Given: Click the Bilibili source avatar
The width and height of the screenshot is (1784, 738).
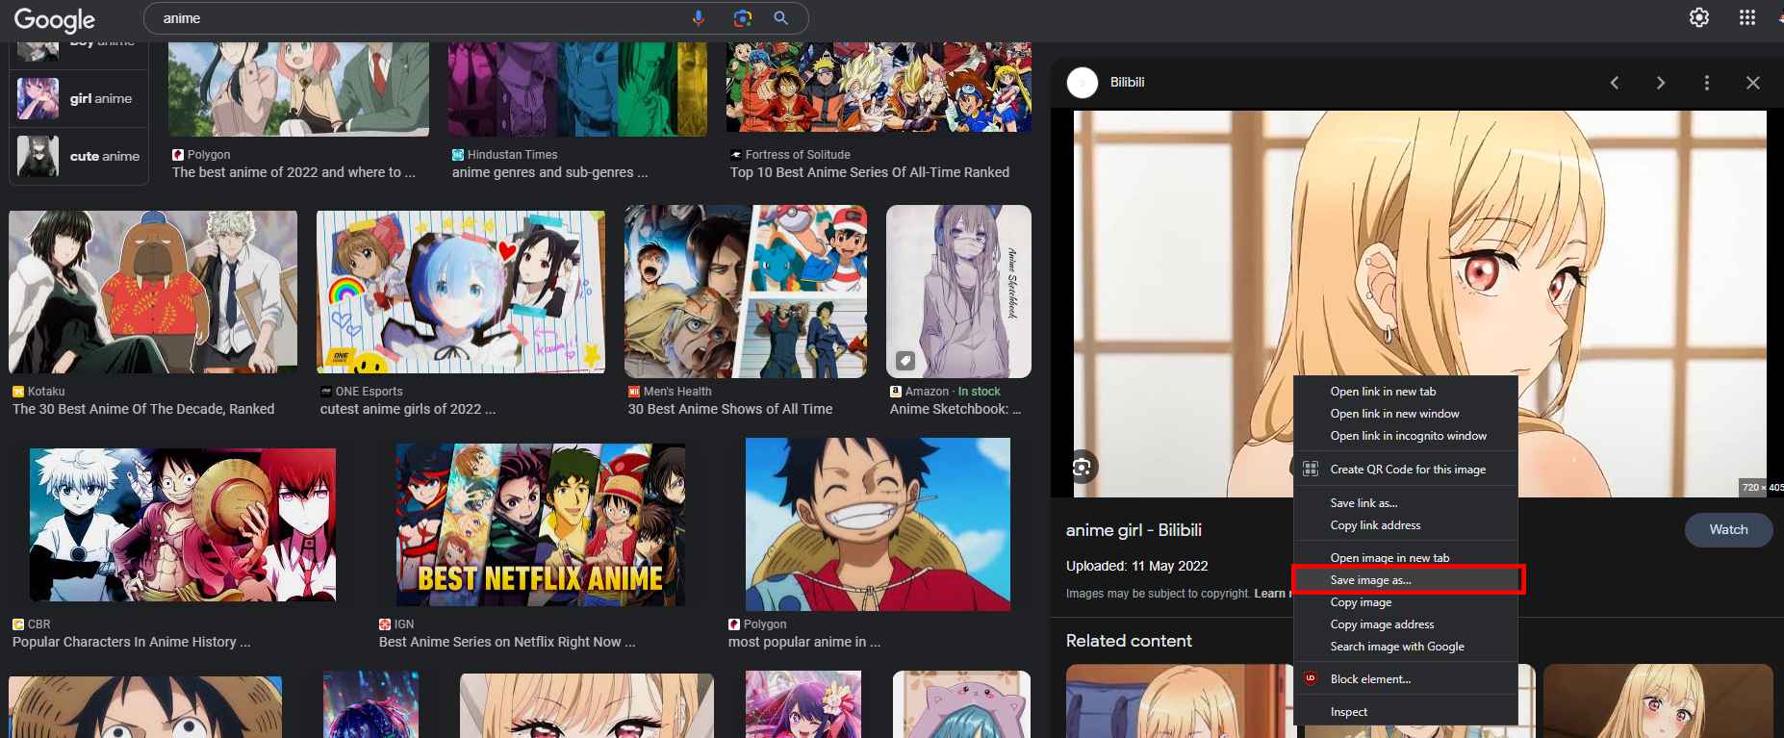Looking at the screenshot, I should (x=1083, y=83).
